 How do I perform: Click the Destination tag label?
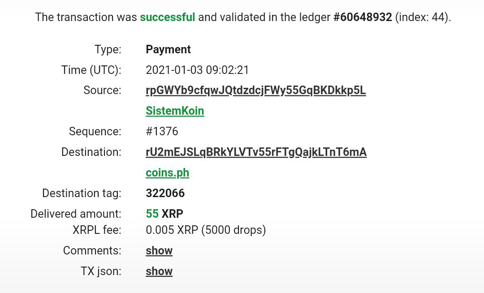(x=82, y=193)
